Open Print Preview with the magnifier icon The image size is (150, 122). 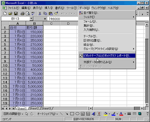point(28,14)
